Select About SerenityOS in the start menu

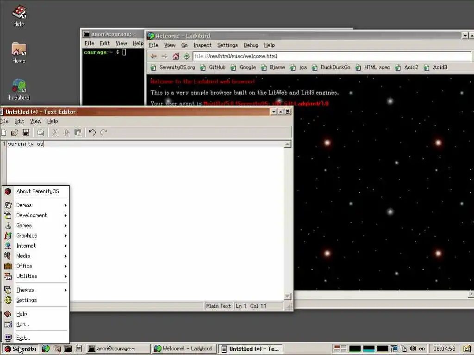pyautogui.click(x=36, y=191)
